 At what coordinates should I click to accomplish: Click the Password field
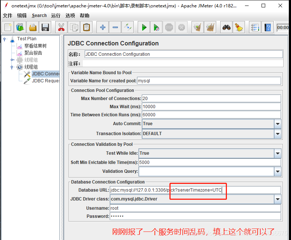[x=196, y=216]
